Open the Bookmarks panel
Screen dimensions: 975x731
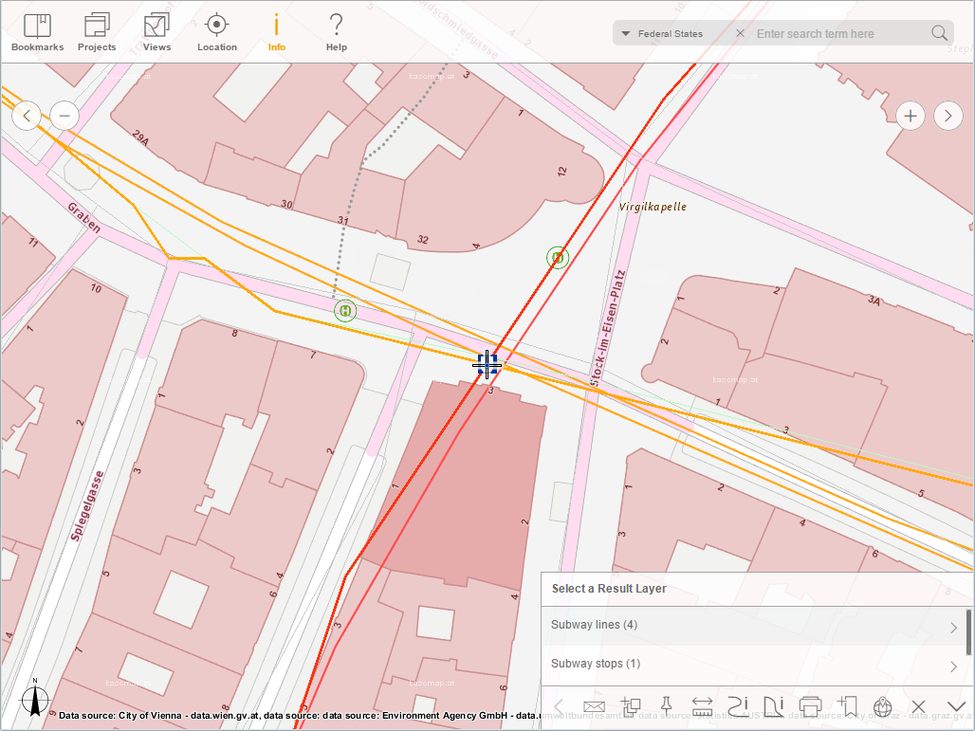coord(36,31)
